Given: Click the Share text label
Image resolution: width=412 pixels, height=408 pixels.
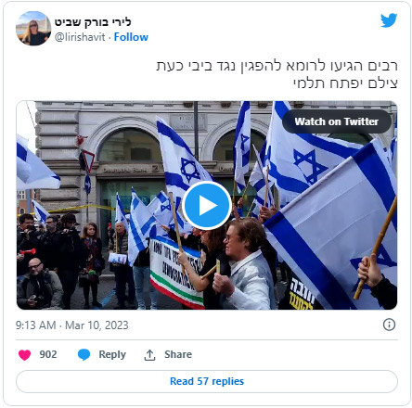Looking at the screenshot, I should coord(178,354).
